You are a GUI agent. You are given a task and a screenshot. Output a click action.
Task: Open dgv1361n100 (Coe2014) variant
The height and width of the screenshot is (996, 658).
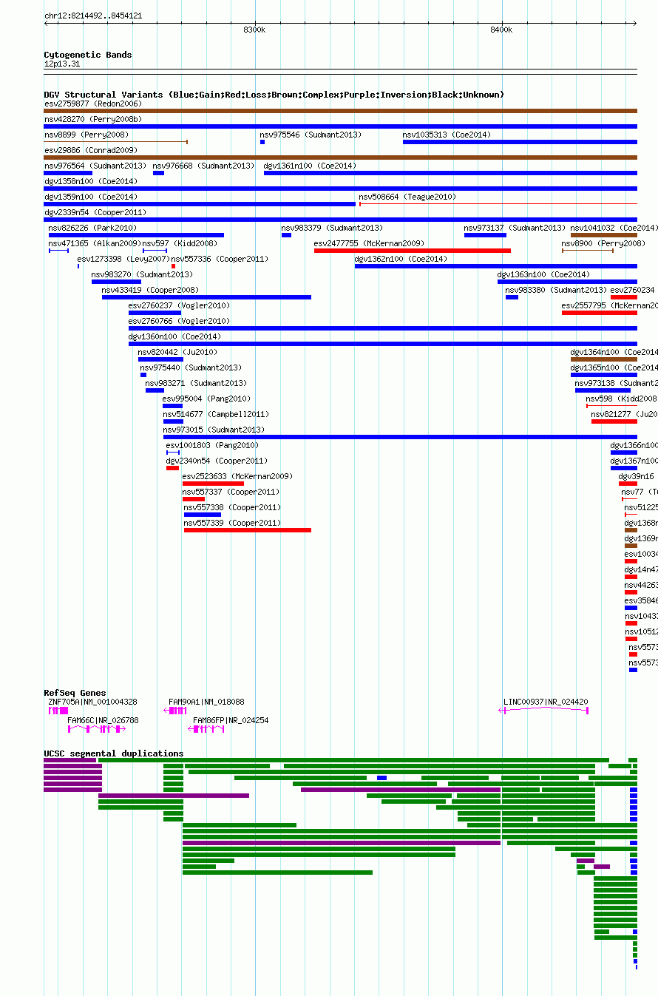pyautogui.click(x=450, y=173)
